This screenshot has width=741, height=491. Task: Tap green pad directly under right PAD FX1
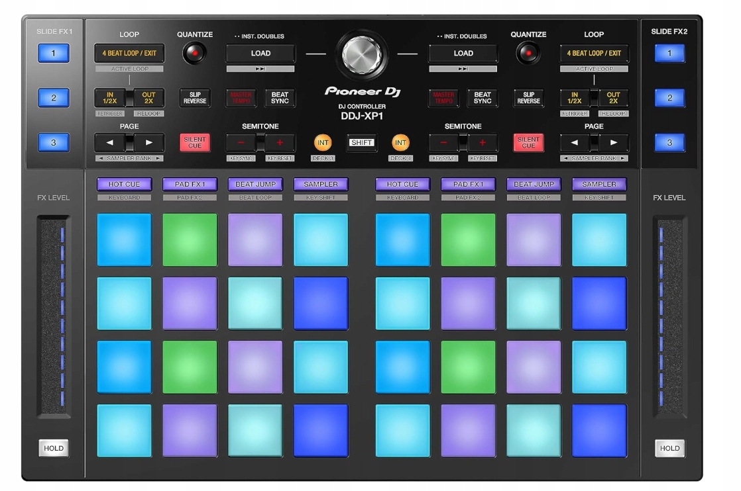[469, 240]
